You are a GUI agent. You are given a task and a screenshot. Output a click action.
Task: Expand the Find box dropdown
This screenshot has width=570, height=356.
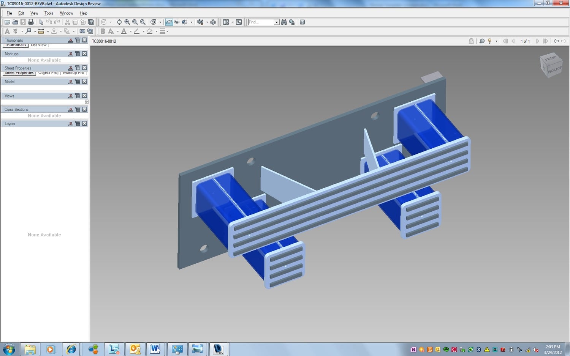pos(277,22)
